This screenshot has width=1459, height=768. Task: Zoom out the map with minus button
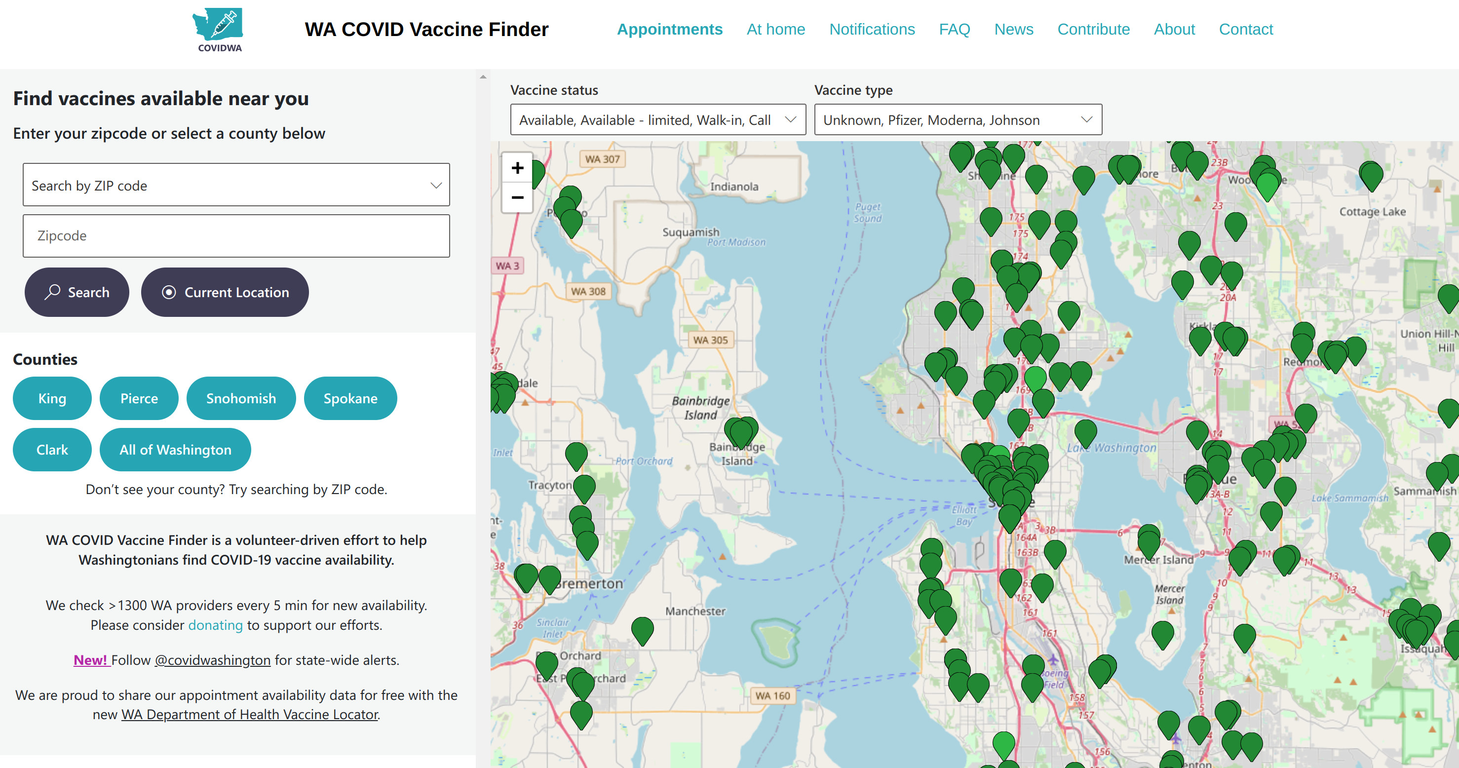(517, 197)
